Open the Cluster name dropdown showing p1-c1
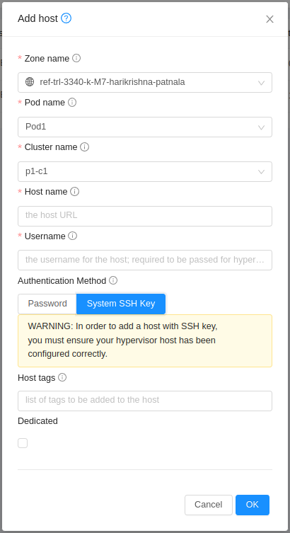This screenshot has height=533, width=290. 145,171
